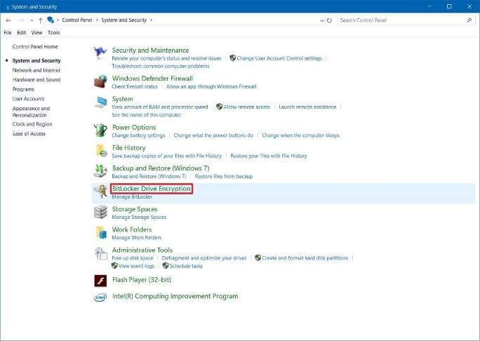480x341 pixels.
Task: Open the View menu
Action: click(x=36, y=32)
